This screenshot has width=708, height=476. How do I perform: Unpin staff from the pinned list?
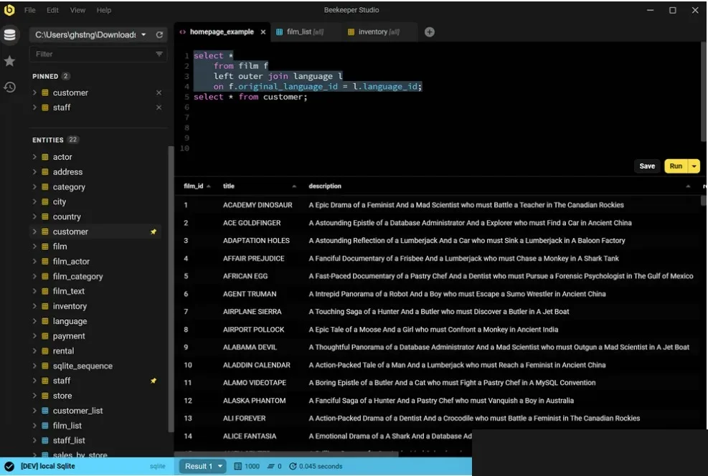tap(159, 108)
